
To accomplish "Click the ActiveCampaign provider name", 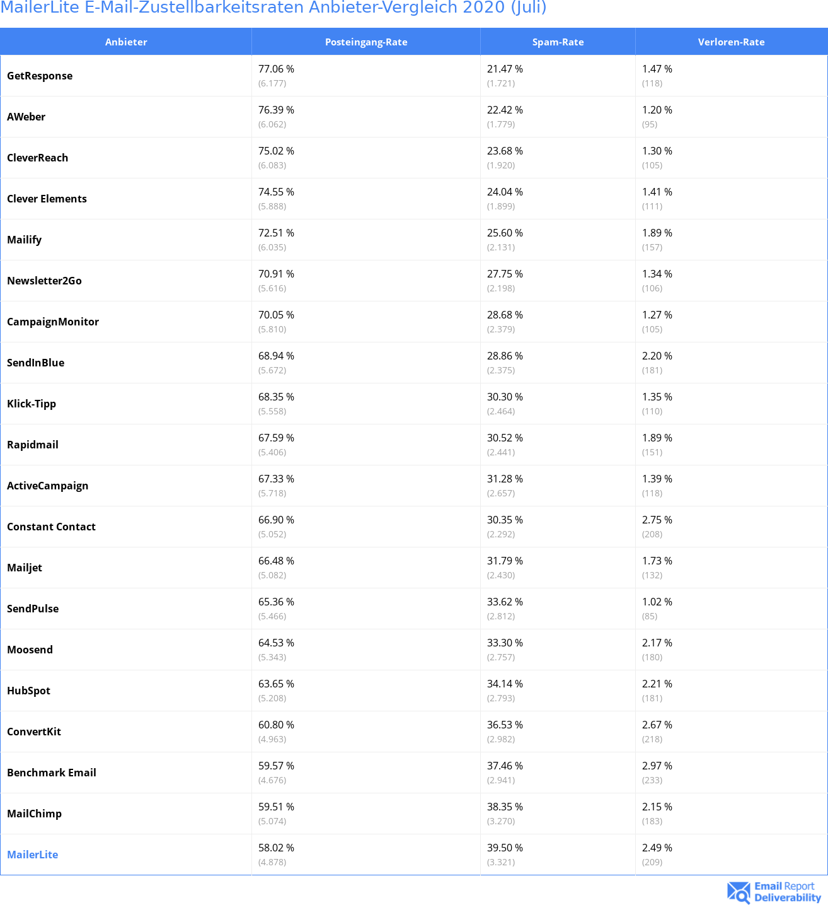I will [x=48, y=486].
